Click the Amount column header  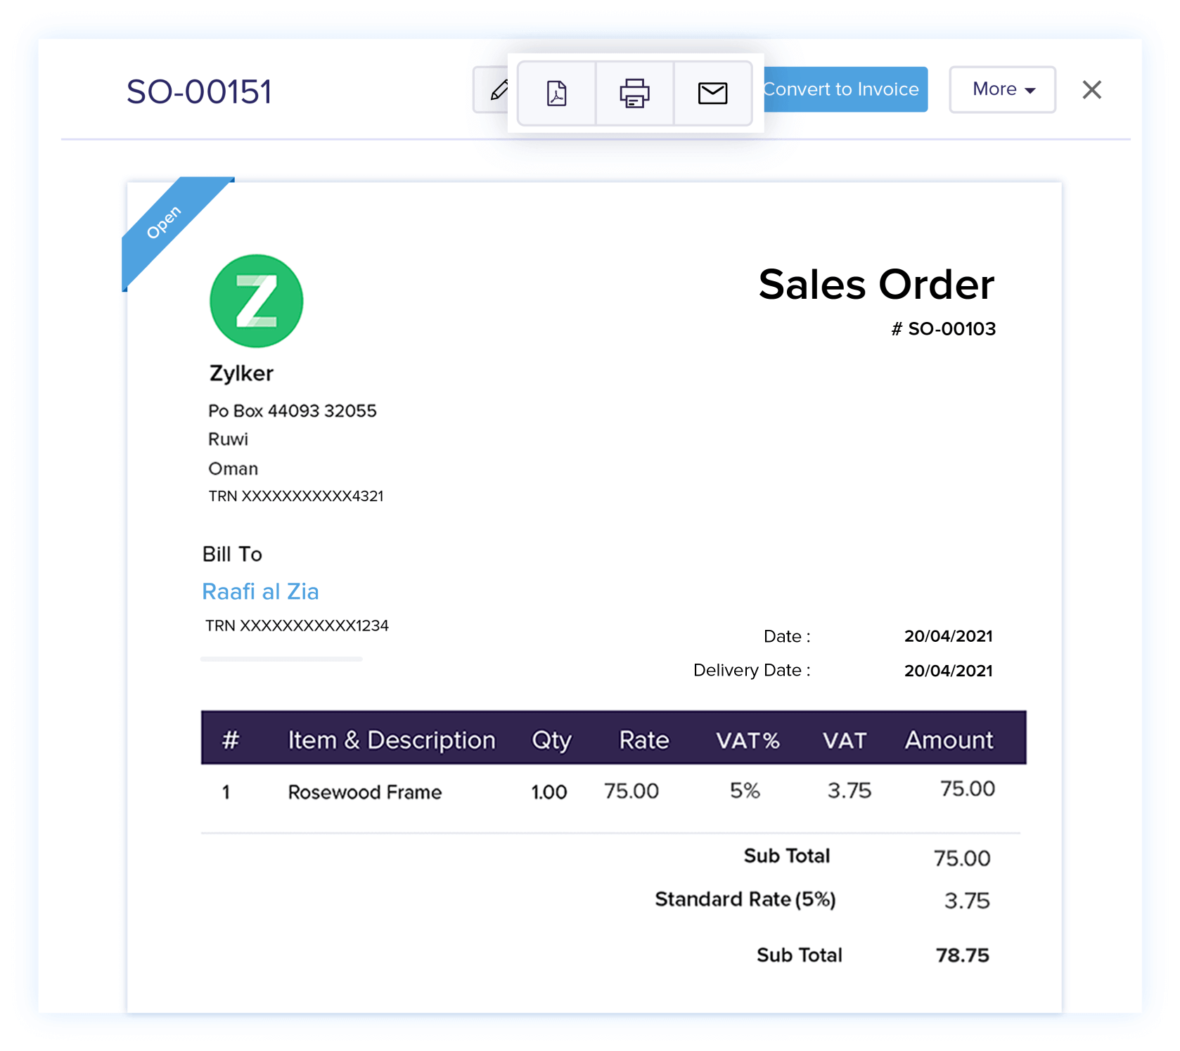pos(949,740)
